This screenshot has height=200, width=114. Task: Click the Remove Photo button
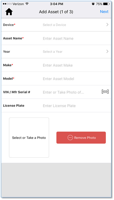tap(81, 138)
